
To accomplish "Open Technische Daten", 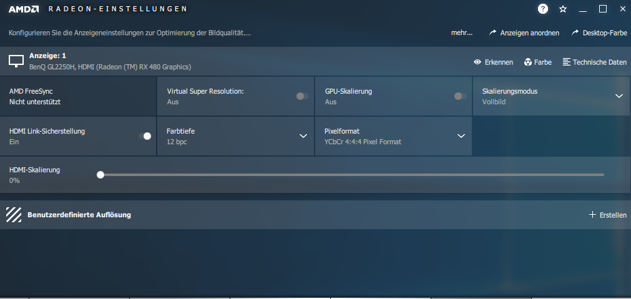I will coord(595,62).
